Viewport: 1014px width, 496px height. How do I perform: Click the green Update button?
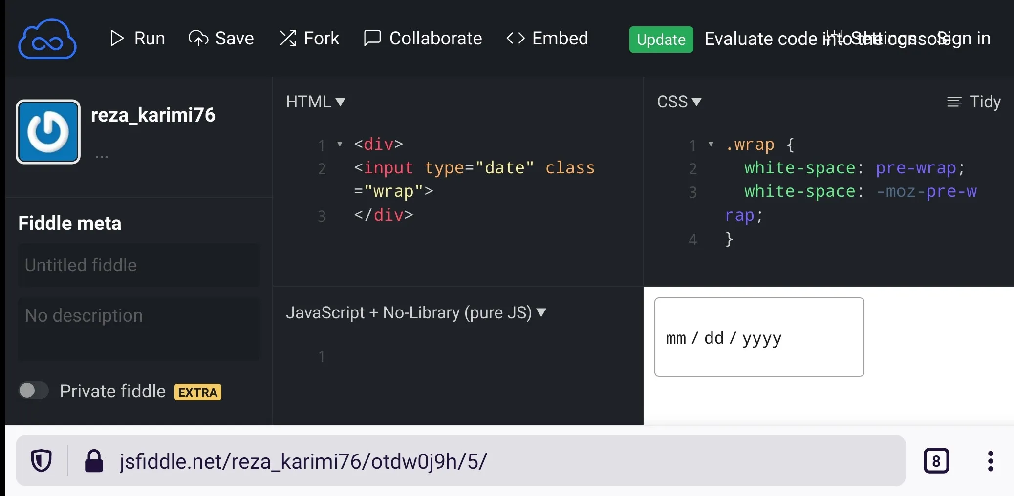661,40
